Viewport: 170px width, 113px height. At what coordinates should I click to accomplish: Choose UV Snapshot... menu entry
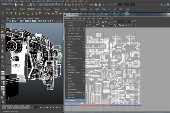(x=75, y=101)
